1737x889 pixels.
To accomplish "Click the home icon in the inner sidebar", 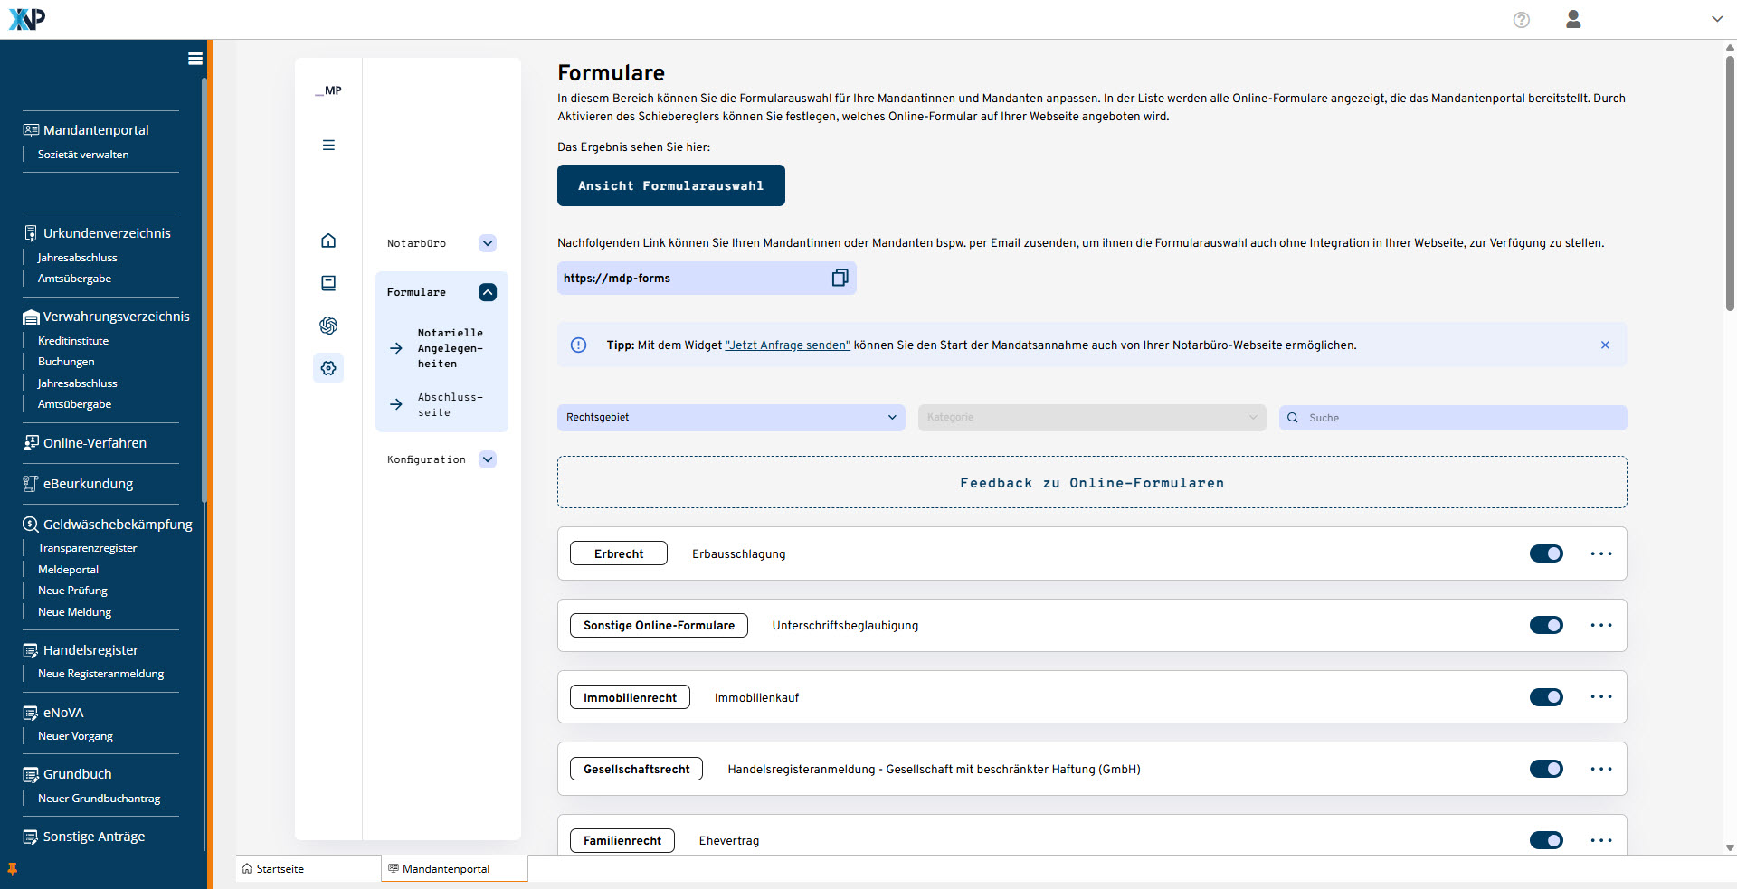I will click(x=328, y=241).
